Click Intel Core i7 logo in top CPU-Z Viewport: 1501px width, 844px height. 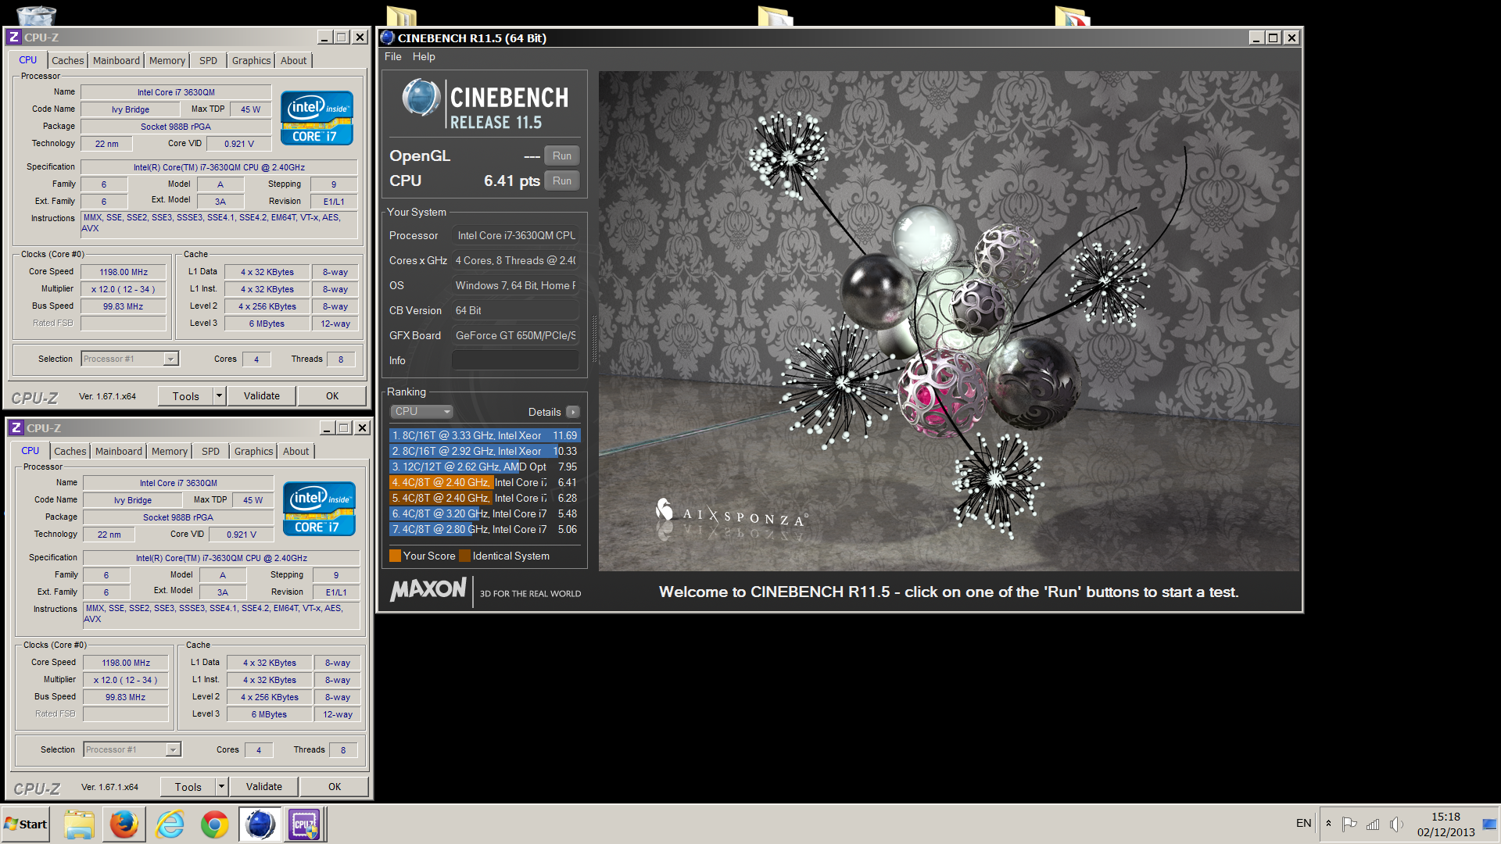tap(317, 118)
